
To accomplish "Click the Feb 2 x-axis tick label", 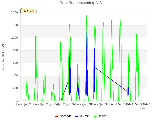I will (130, 104).
